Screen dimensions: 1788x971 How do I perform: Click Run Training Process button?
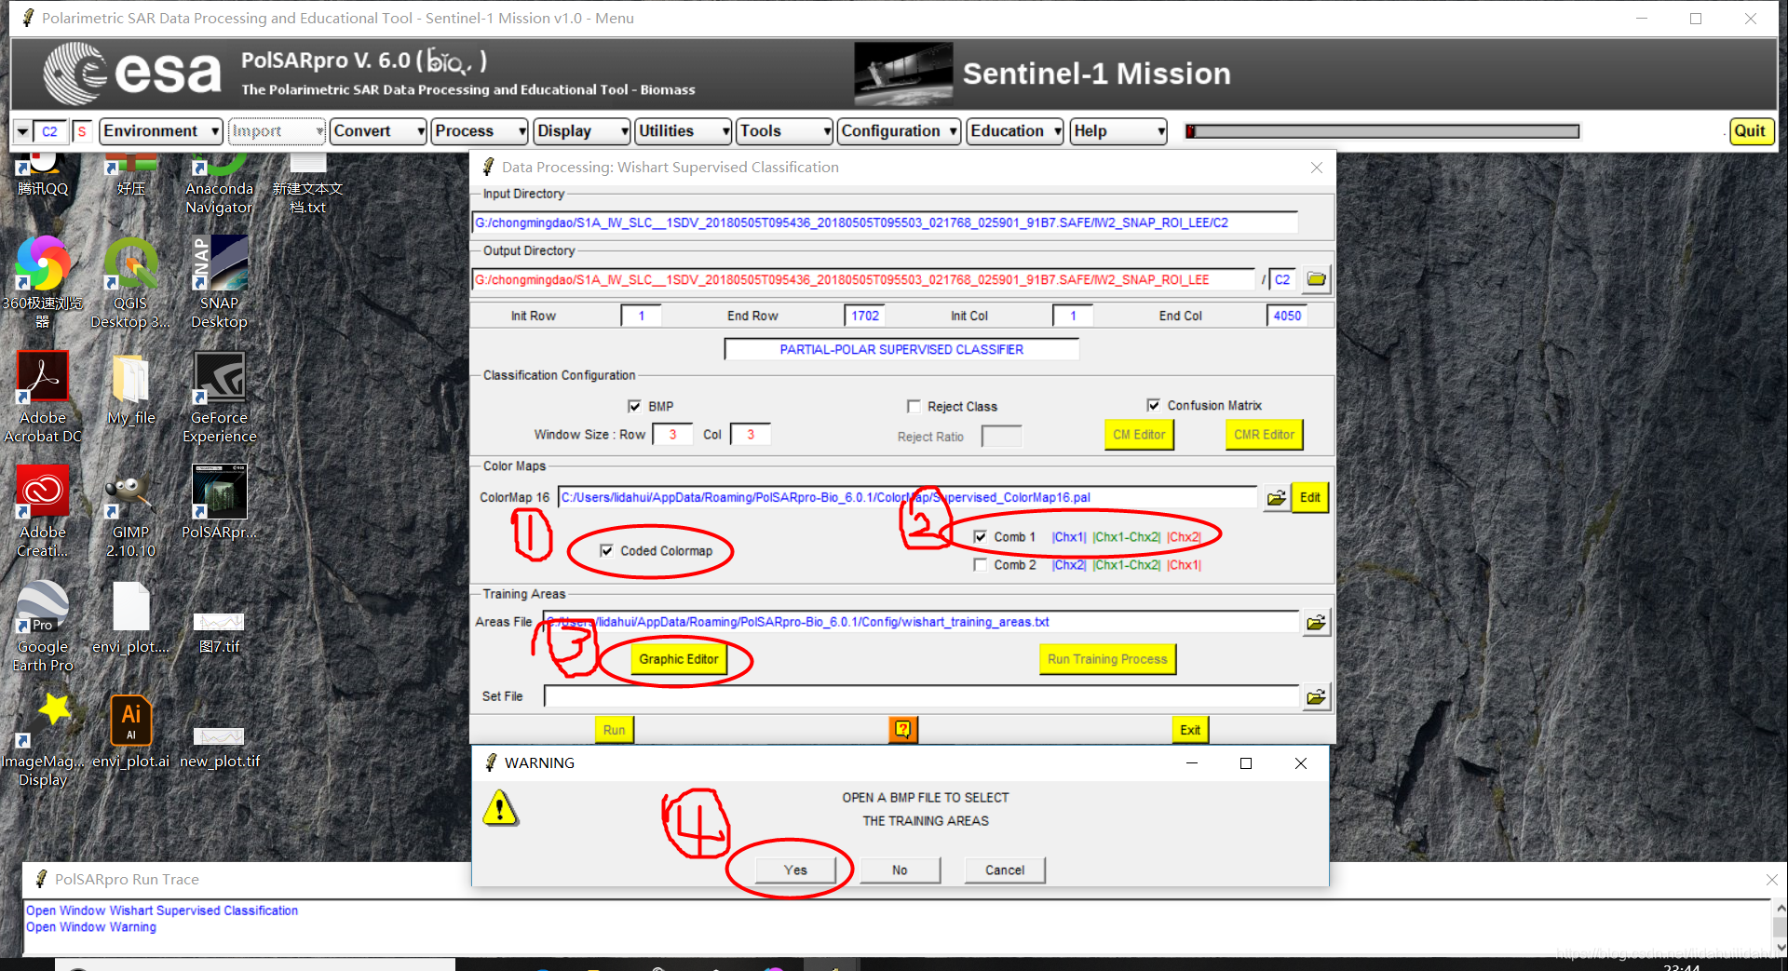[1107, 659]
